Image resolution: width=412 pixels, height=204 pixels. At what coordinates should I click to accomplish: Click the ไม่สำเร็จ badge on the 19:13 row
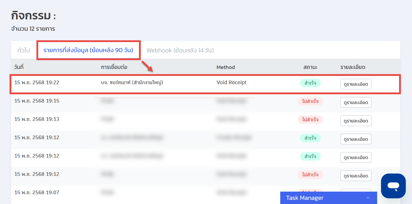pos(310,120)
